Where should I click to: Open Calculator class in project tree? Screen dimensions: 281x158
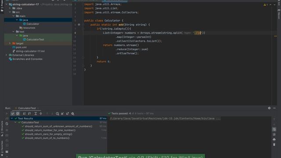[32, 24]
